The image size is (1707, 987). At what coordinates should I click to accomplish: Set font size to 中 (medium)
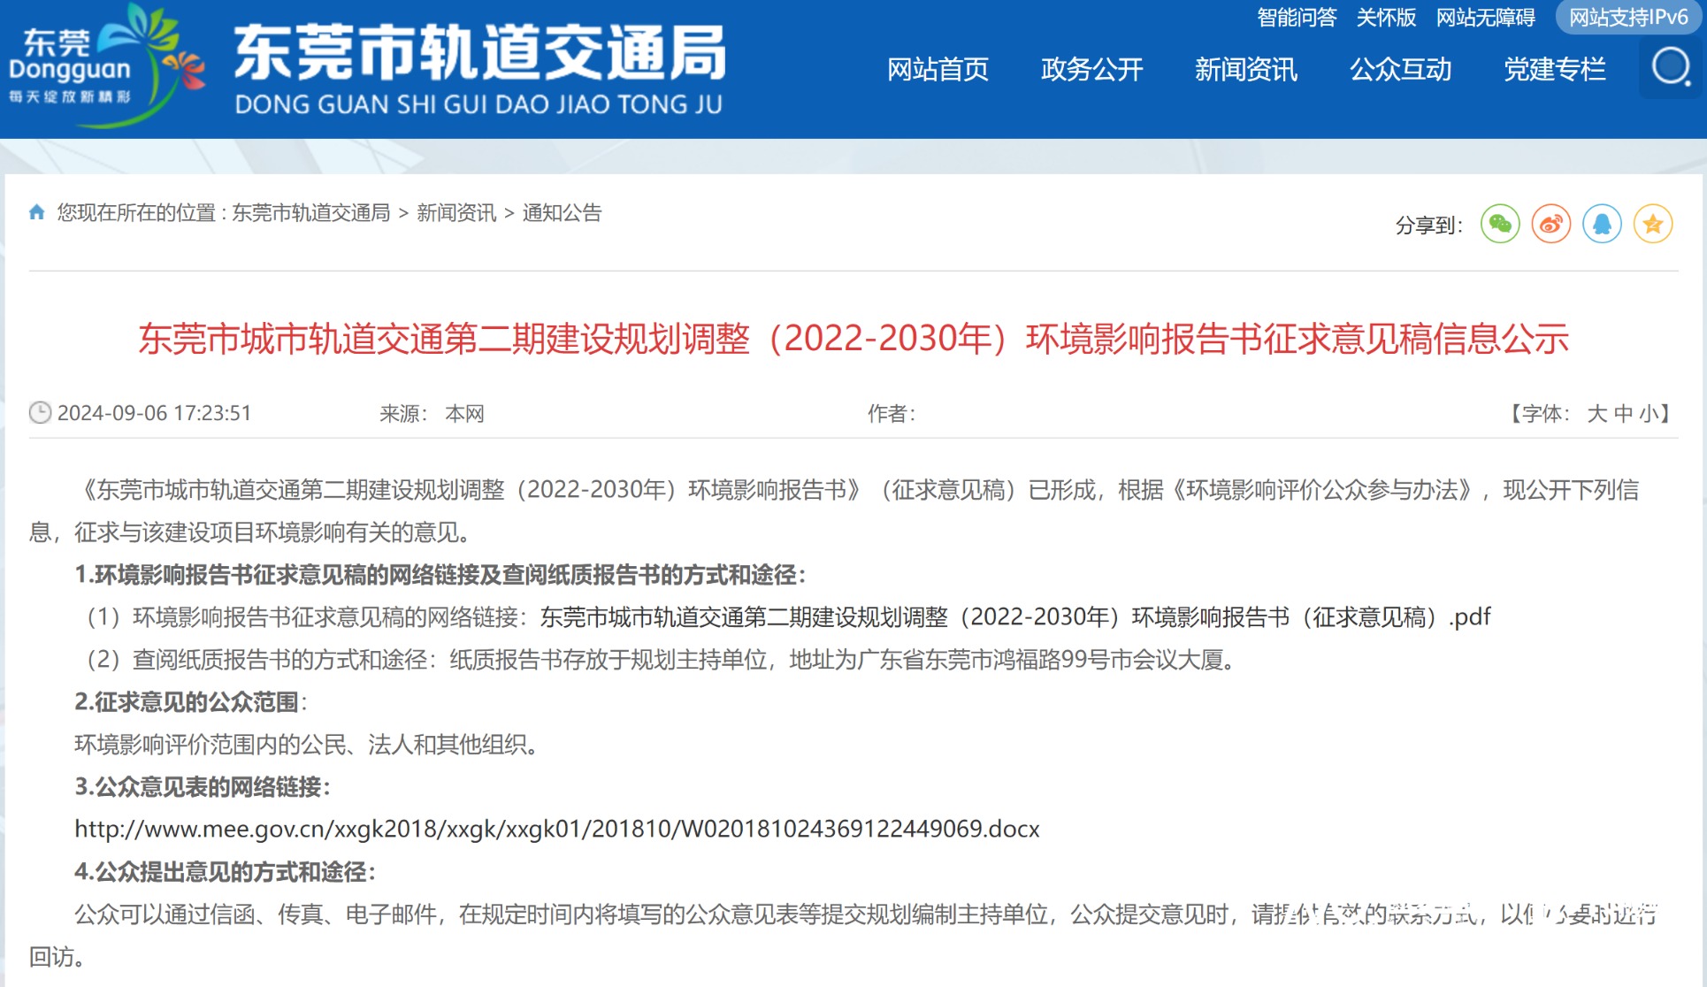1623,414
